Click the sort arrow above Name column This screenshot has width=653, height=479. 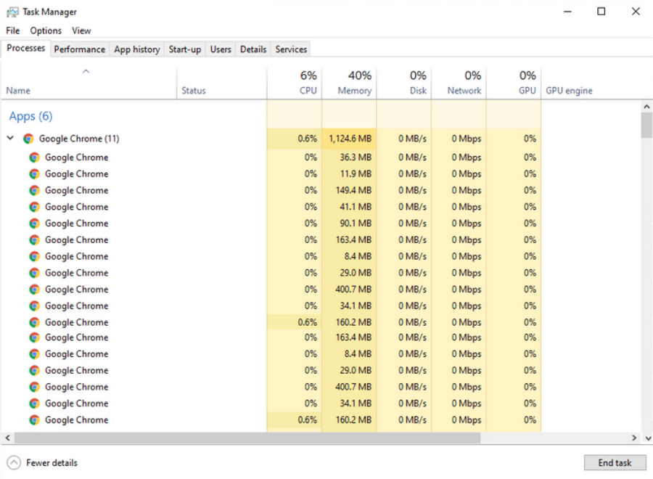pos(86,71)
